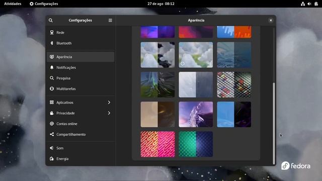Screen dimensions: 322x181
Task: Click the Bluetooth icon in sidebar
Action: pos(52,43)
